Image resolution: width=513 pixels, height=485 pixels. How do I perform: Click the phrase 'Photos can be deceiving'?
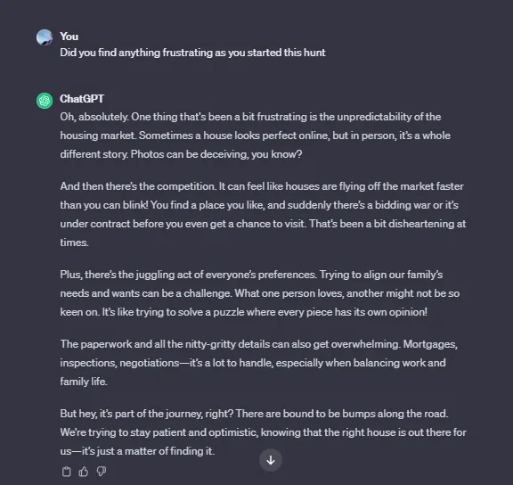pos(189,154)
